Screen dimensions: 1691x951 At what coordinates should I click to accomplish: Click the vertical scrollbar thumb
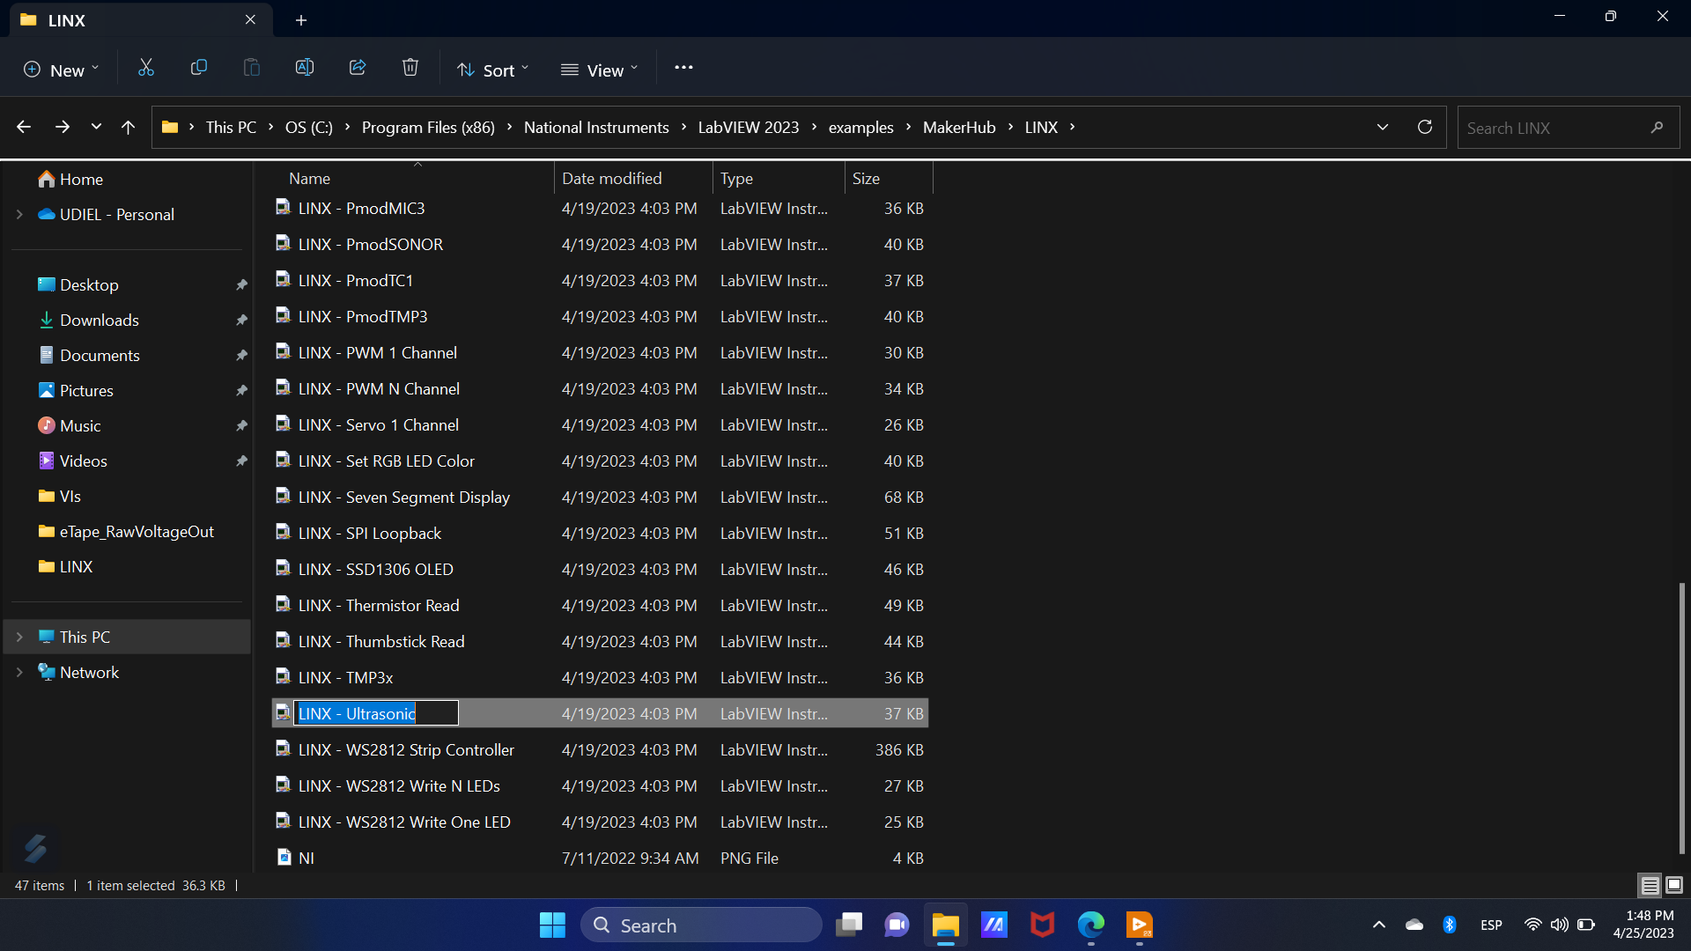click(x=1681, y=718)
